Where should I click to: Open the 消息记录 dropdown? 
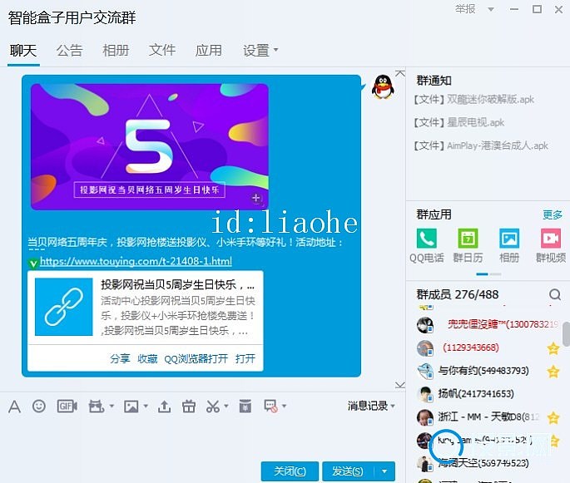(x=371, y=406)
